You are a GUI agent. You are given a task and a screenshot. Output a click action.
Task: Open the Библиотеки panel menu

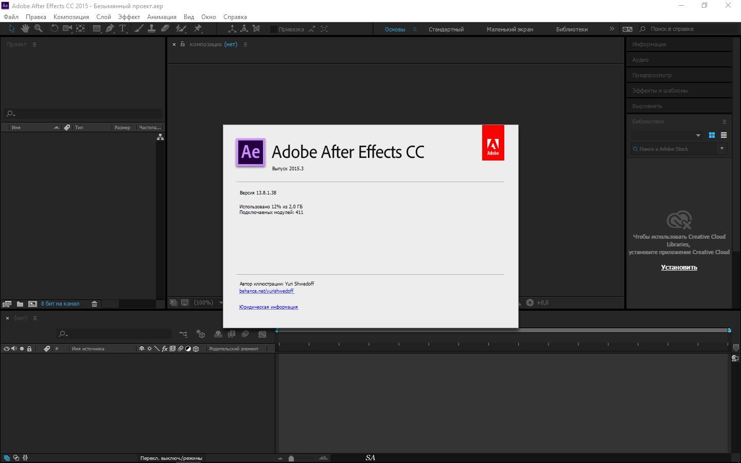pyautogui.click(x=725, y=121)
